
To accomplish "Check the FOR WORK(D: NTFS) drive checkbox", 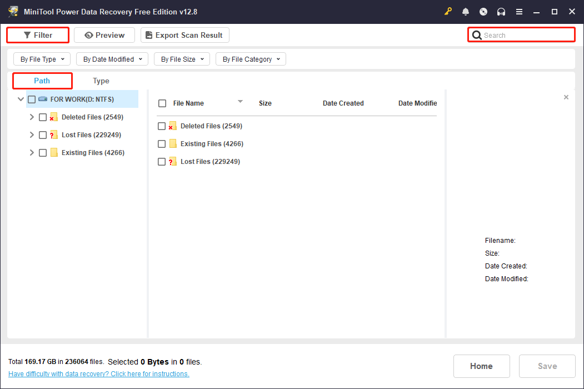I will [32, 99].
